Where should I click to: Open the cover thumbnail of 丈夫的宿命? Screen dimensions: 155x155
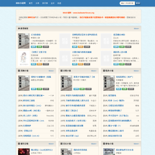24,41
